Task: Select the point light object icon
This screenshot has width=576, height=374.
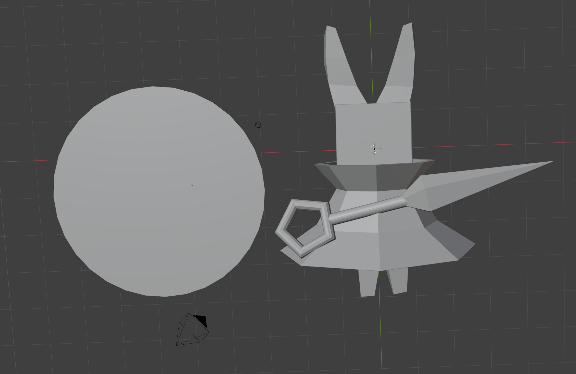Action: [x=258, y=125]
